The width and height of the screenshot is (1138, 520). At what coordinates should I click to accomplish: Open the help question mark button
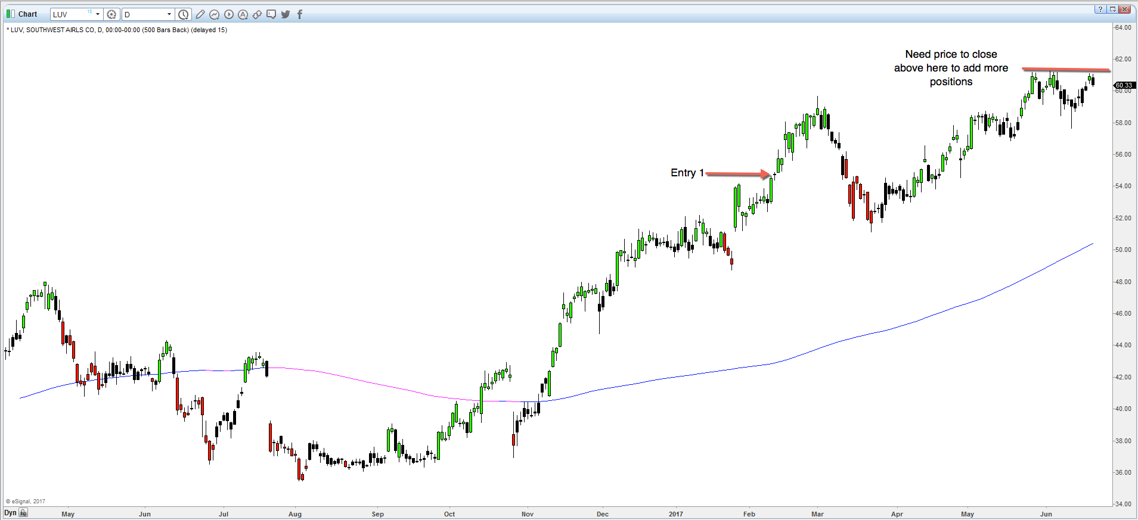click(1100, 9)
